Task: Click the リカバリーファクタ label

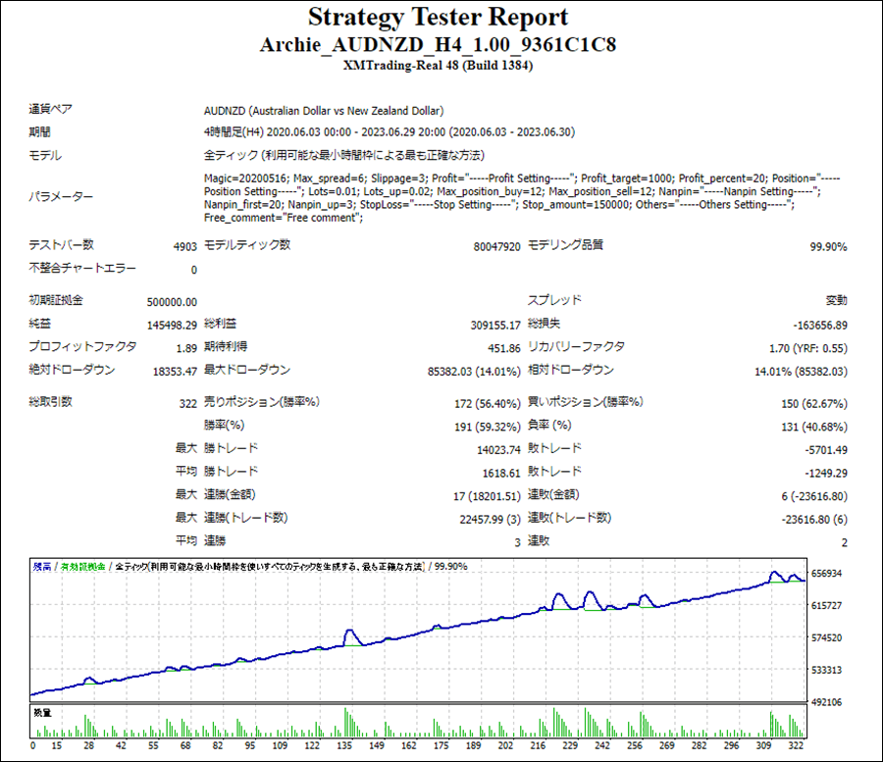Action: tap(576, 346)
